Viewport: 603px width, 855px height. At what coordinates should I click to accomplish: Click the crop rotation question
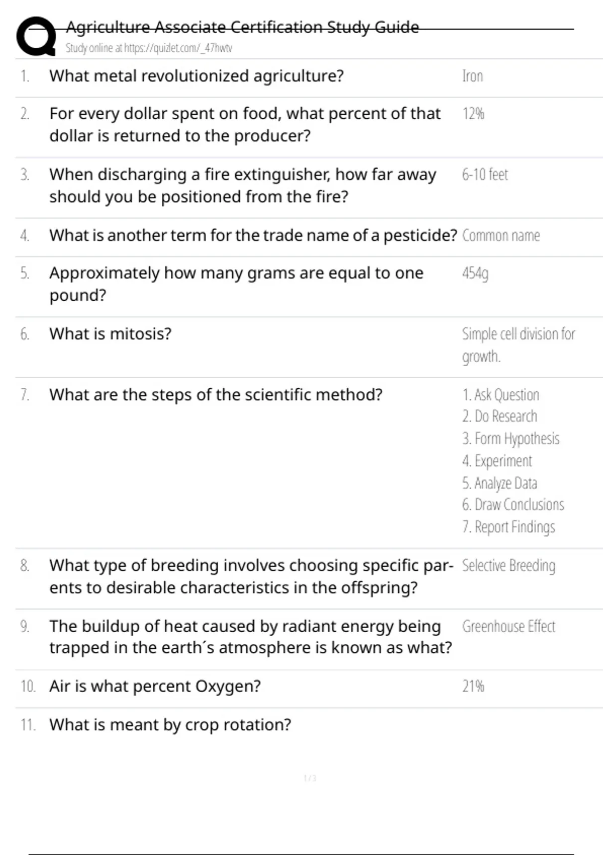170,725
